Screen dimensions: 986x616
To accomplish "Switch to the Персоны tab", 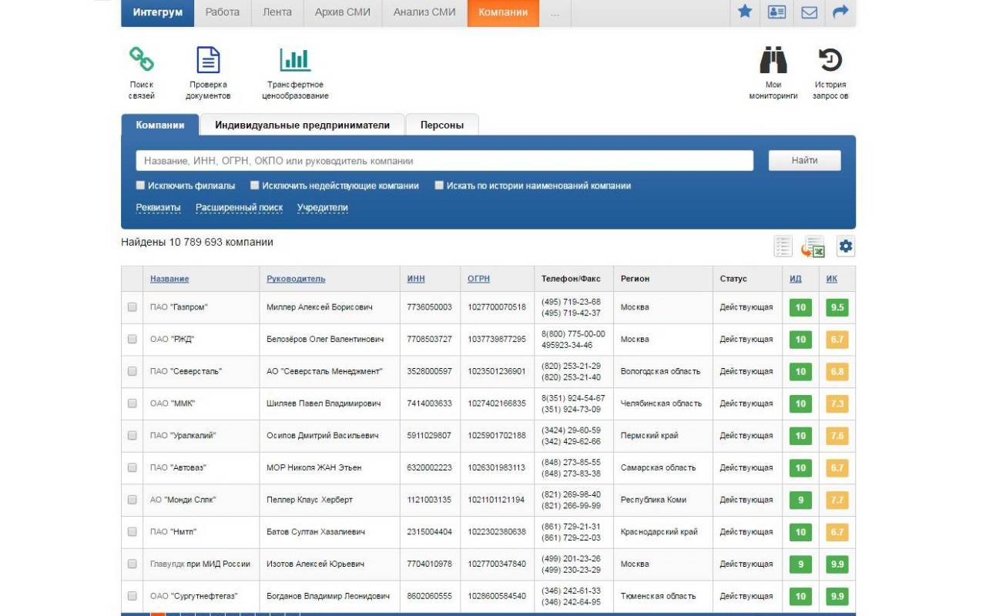I will pos(443,124).
